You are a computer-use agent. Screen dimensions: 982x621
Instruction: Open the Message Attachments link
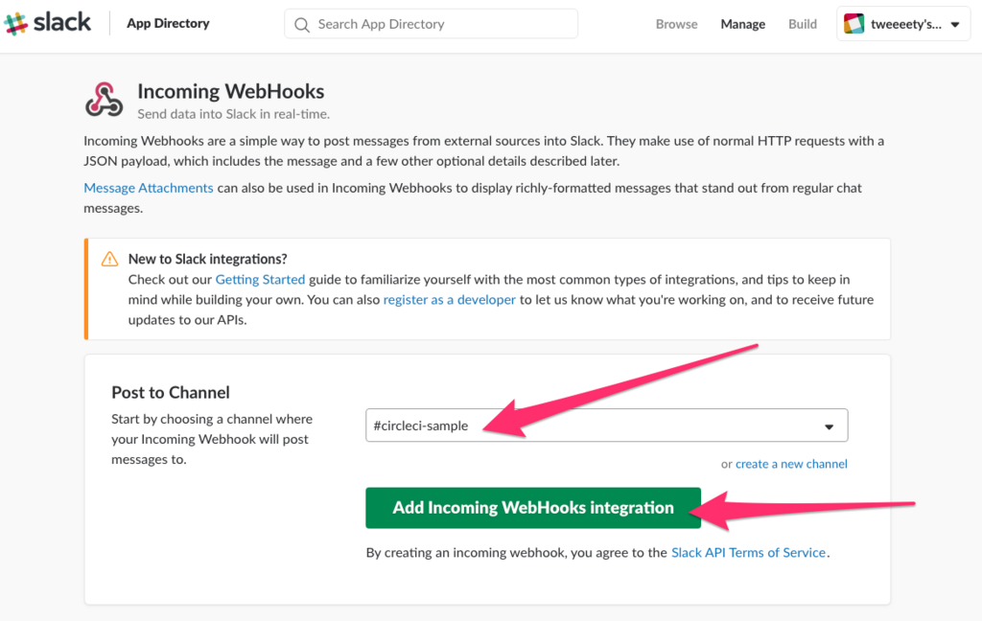tap(149, 188)
